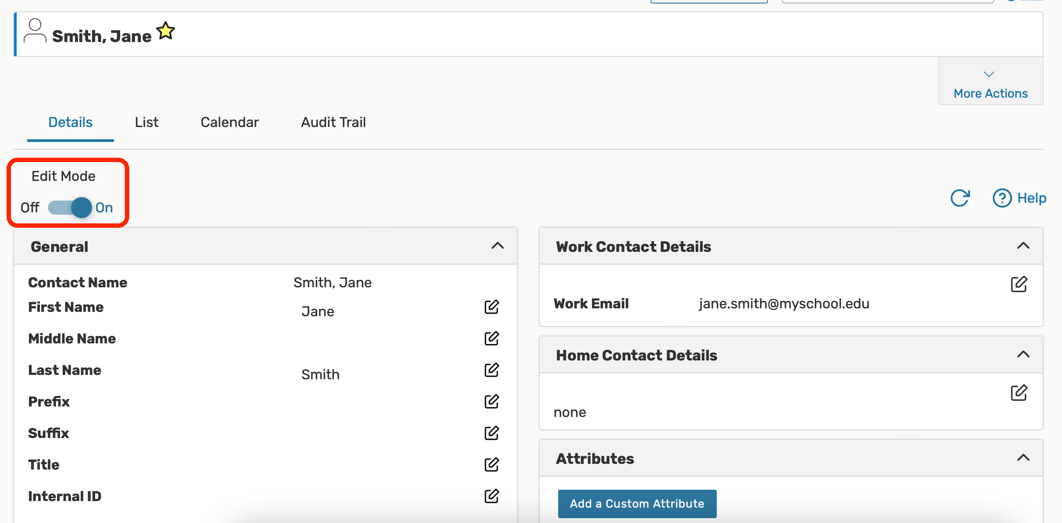This screenshot has height=523, width=1062.
Task: Click the Last Name edit pencil icon
Action: tap(492, 370)
